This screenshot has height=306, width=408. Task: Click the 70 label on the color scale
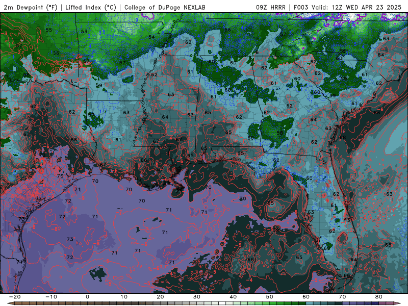(x=342, y=297)
